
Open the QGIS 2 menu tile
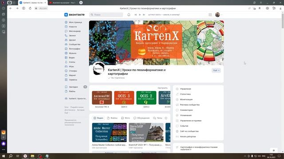coord(146,99)
